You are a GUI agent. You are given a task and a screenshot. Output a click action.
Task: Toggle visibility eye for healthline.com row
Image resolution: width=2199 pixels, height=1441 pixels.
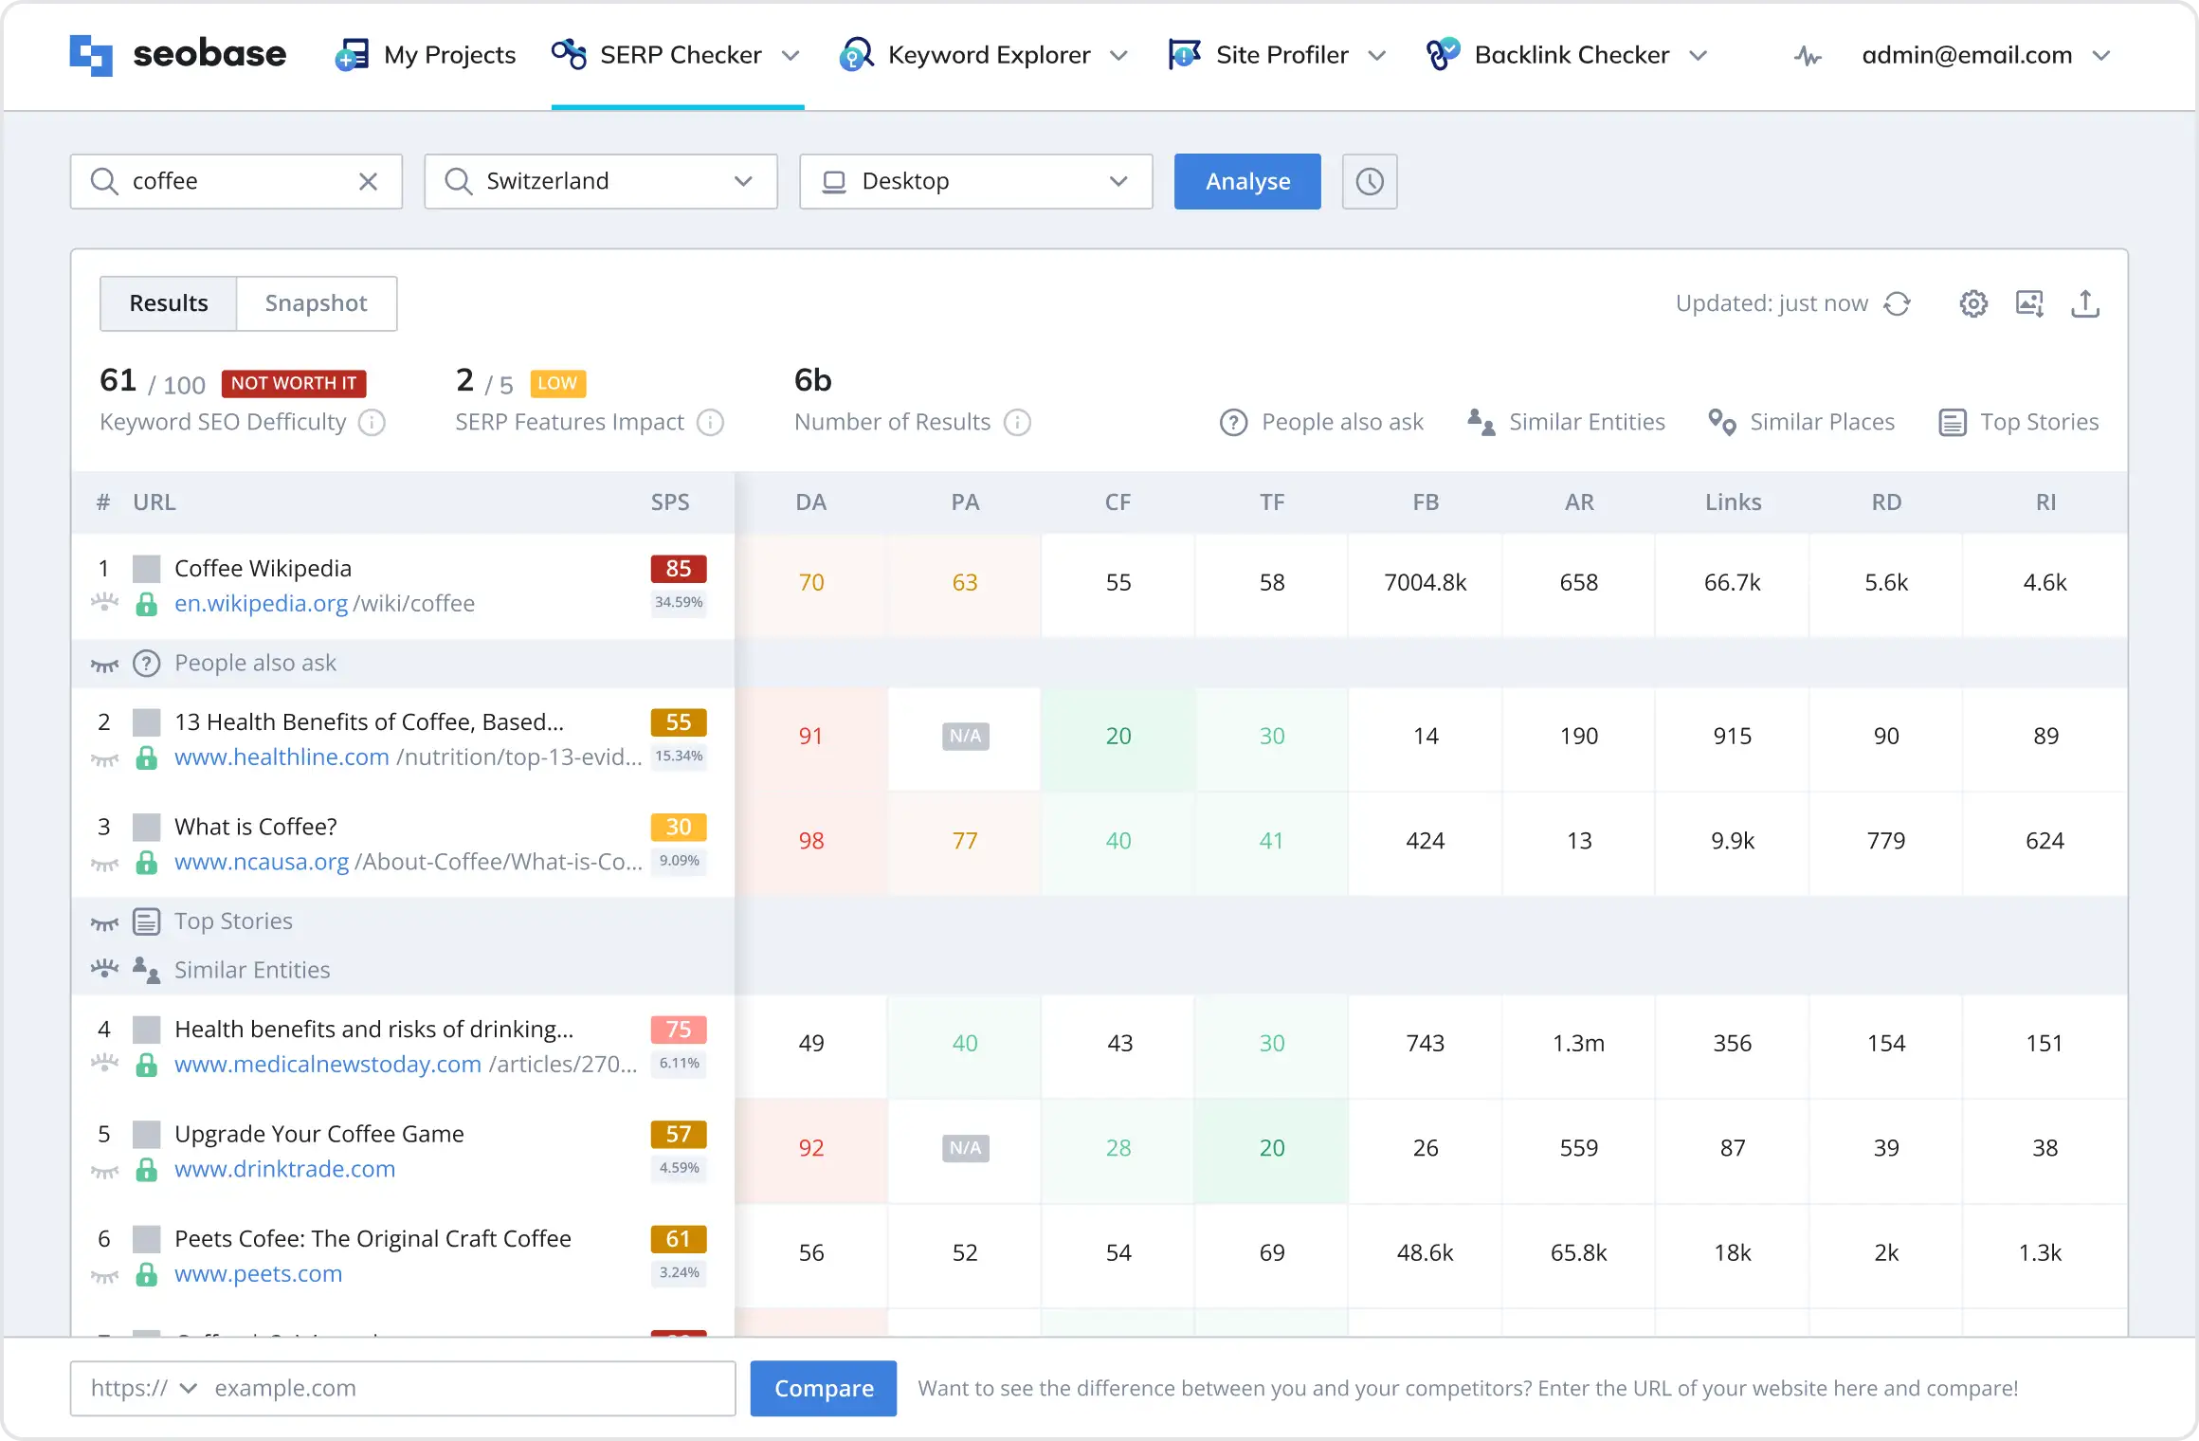104,760
